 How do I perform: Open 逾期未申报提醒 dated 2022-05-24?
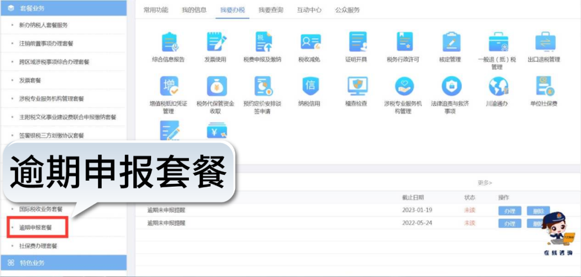tap(166, 223)
